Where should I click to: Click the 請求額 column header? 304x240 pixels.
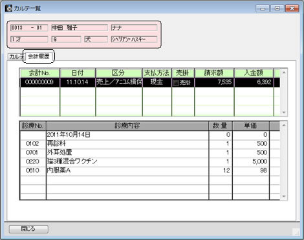click(x=214, y=73)
